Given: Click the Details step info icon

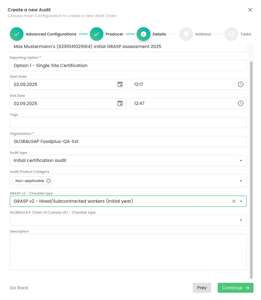Looking at the screenshot, I should pos(144,34).
